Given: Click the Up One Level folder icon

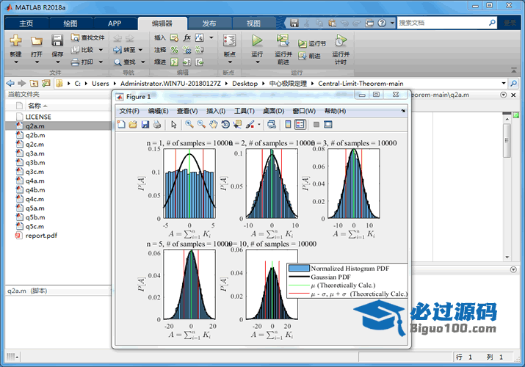Looking at the screenshot, I should pyautogui.click(x=34, y=83).
